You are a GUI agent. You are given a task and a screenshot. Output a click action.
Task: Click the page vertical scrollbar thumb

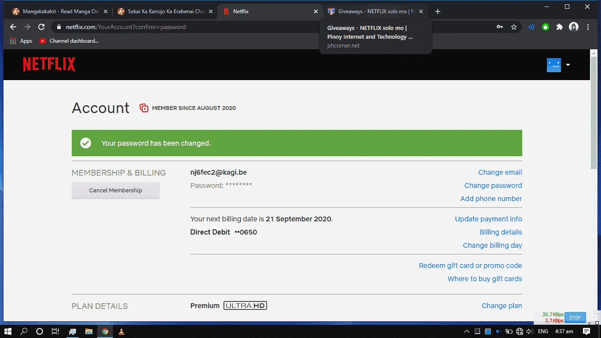[594, 112]
